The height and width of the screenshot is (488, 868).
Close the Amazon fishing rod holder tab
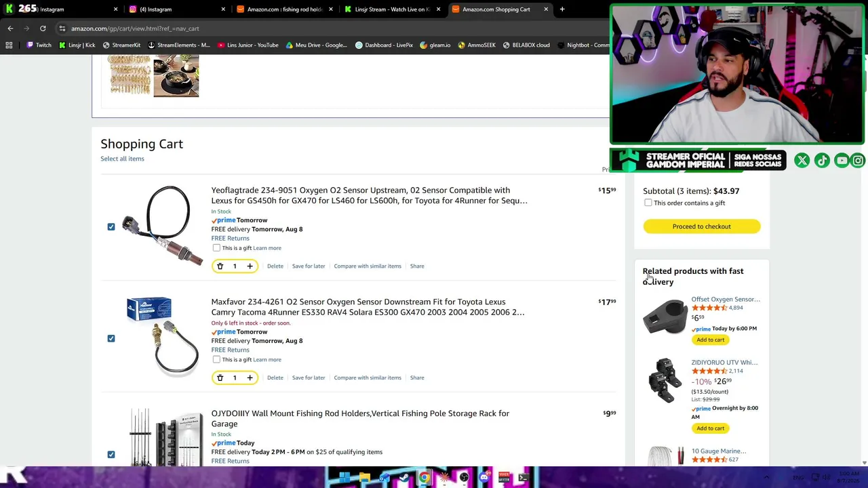pyautogui.click(x=331, y=9)
